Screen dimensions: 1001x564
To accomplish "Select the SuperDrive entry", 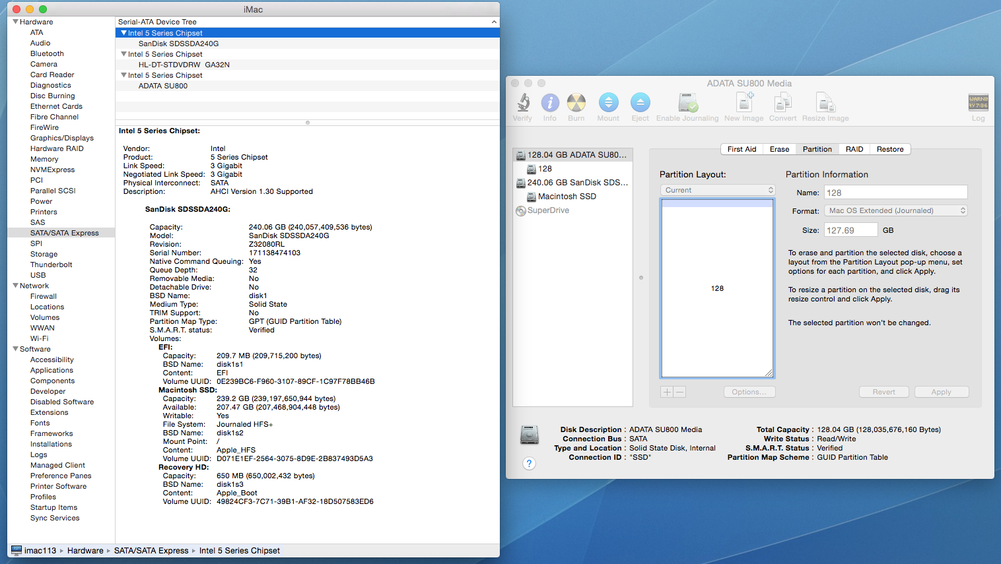I will coord(572,210).
